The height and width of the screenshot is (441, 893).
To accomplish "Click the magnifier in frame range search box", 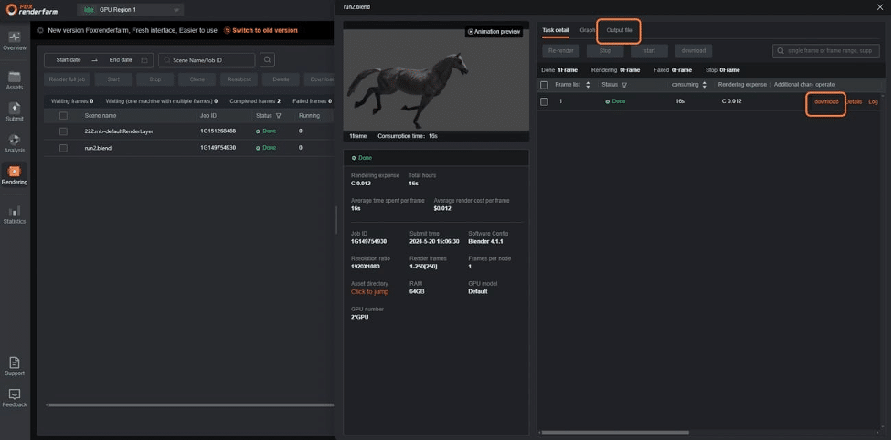I will (781, 50).
